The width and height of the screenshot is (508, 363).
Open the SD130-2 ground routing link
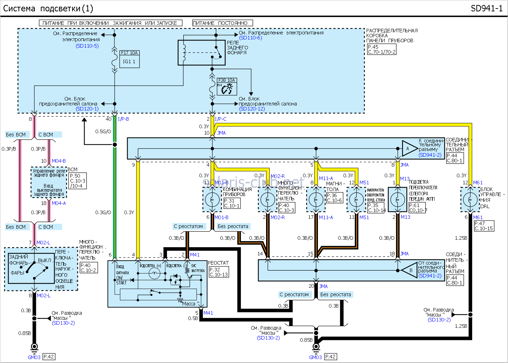point(63,323)
